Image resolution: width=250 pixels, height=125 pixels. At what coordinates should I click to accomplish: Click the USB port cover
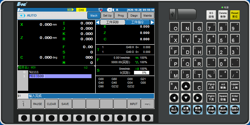click(x=186, y=14)
